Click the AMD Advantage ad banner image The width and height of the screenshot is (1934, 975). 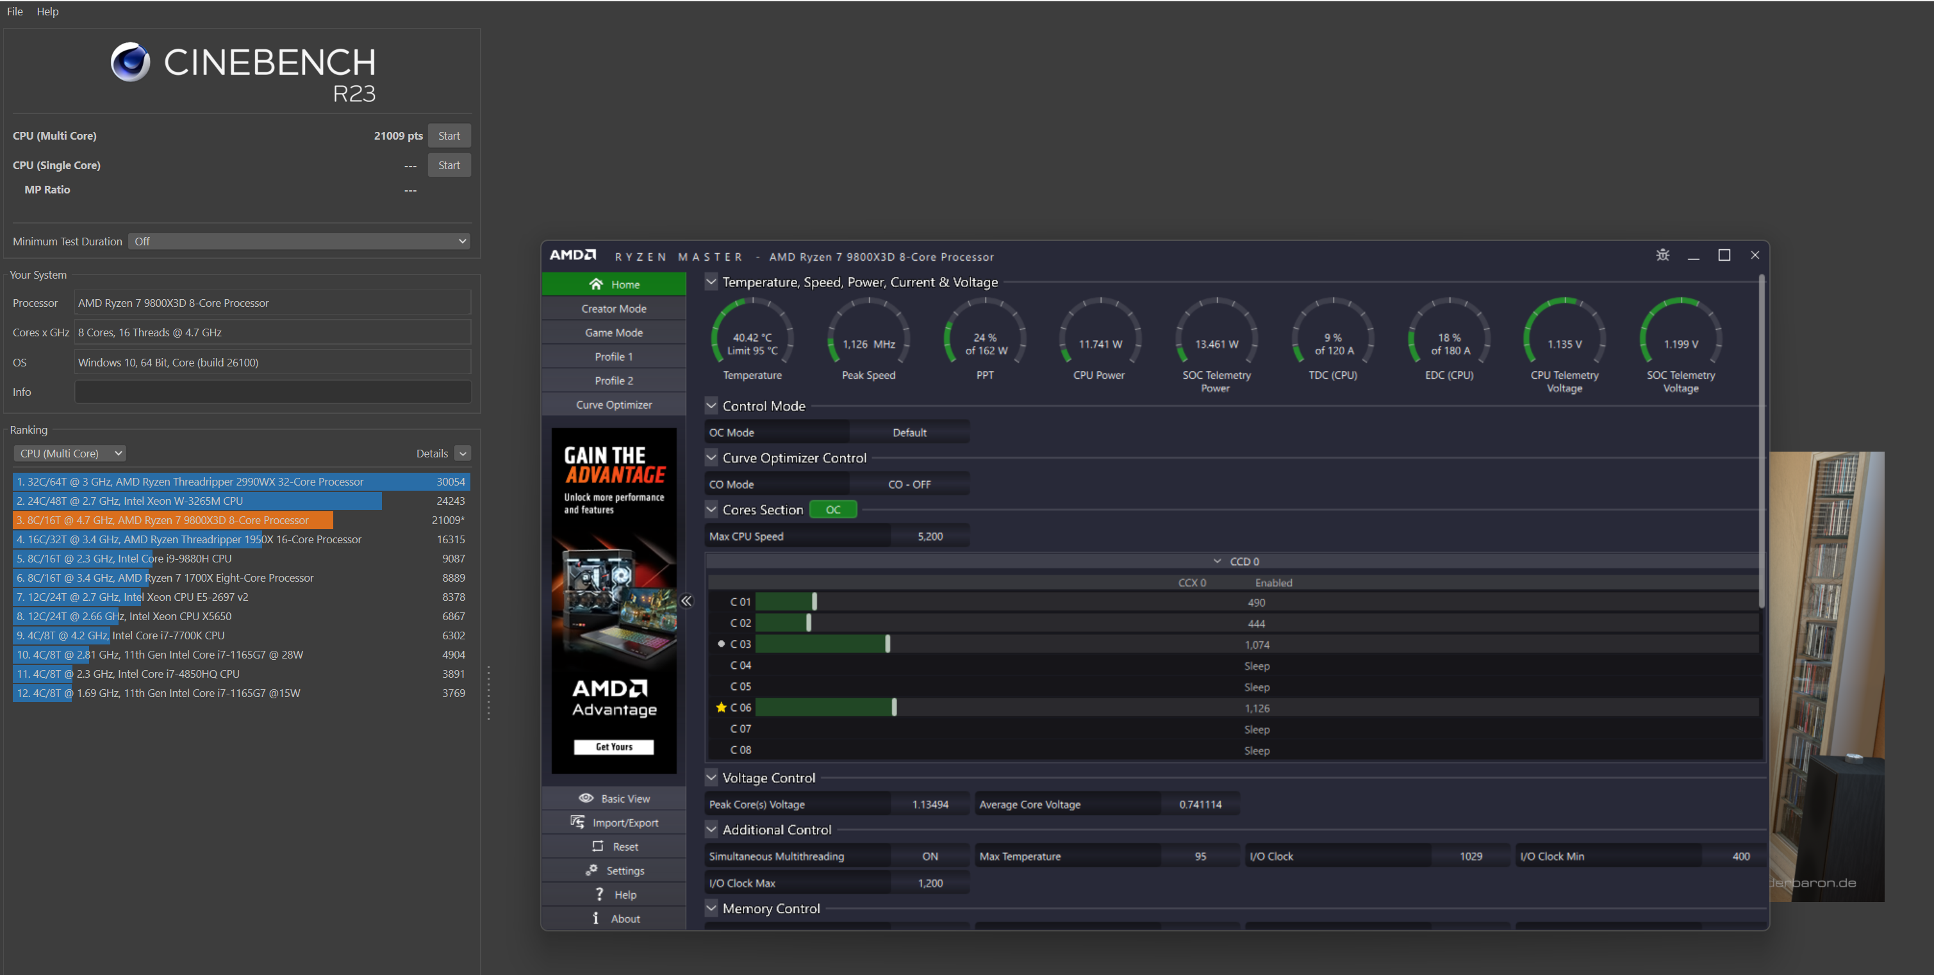(613, 600)
